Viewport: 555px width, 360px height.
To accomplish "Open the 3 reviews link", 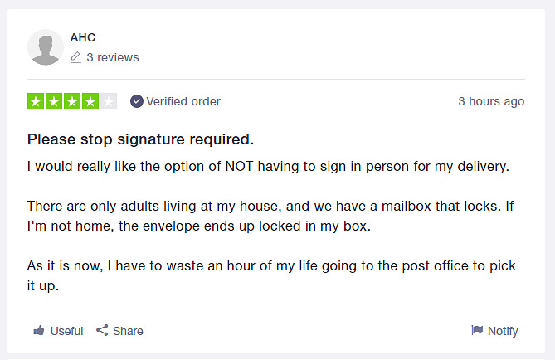I will coord(113,57).
